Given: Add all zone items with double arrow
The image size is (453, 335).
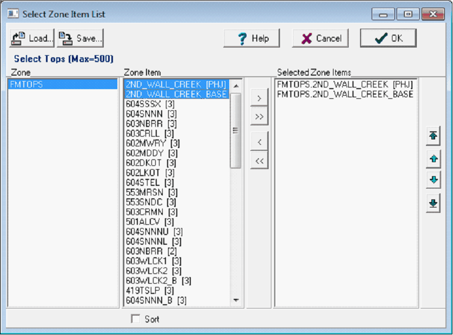Looking at the screenshot, I should (259, 117).
